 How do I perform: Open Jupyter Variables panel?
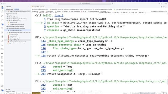(93, 11)
